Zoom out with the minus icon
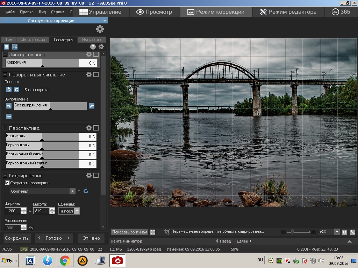Viewport: 358px width, 268px height. click(283, 232)
